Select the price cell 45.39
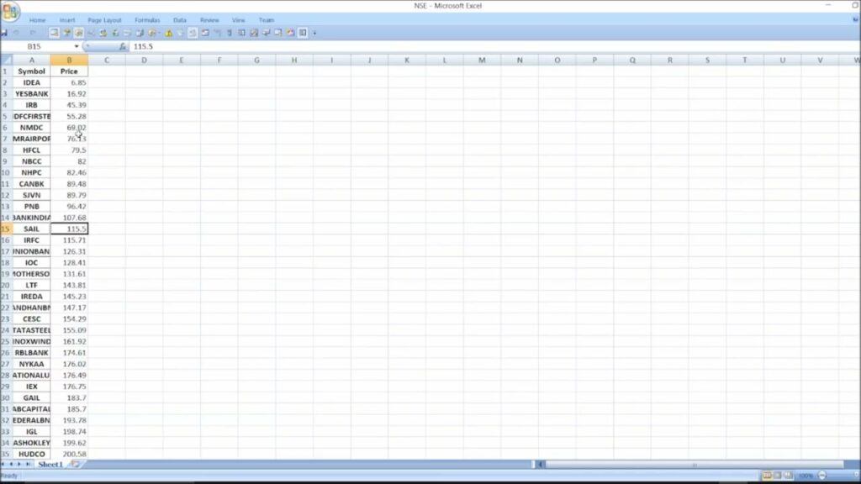861x484 pixels. point(69,105)
